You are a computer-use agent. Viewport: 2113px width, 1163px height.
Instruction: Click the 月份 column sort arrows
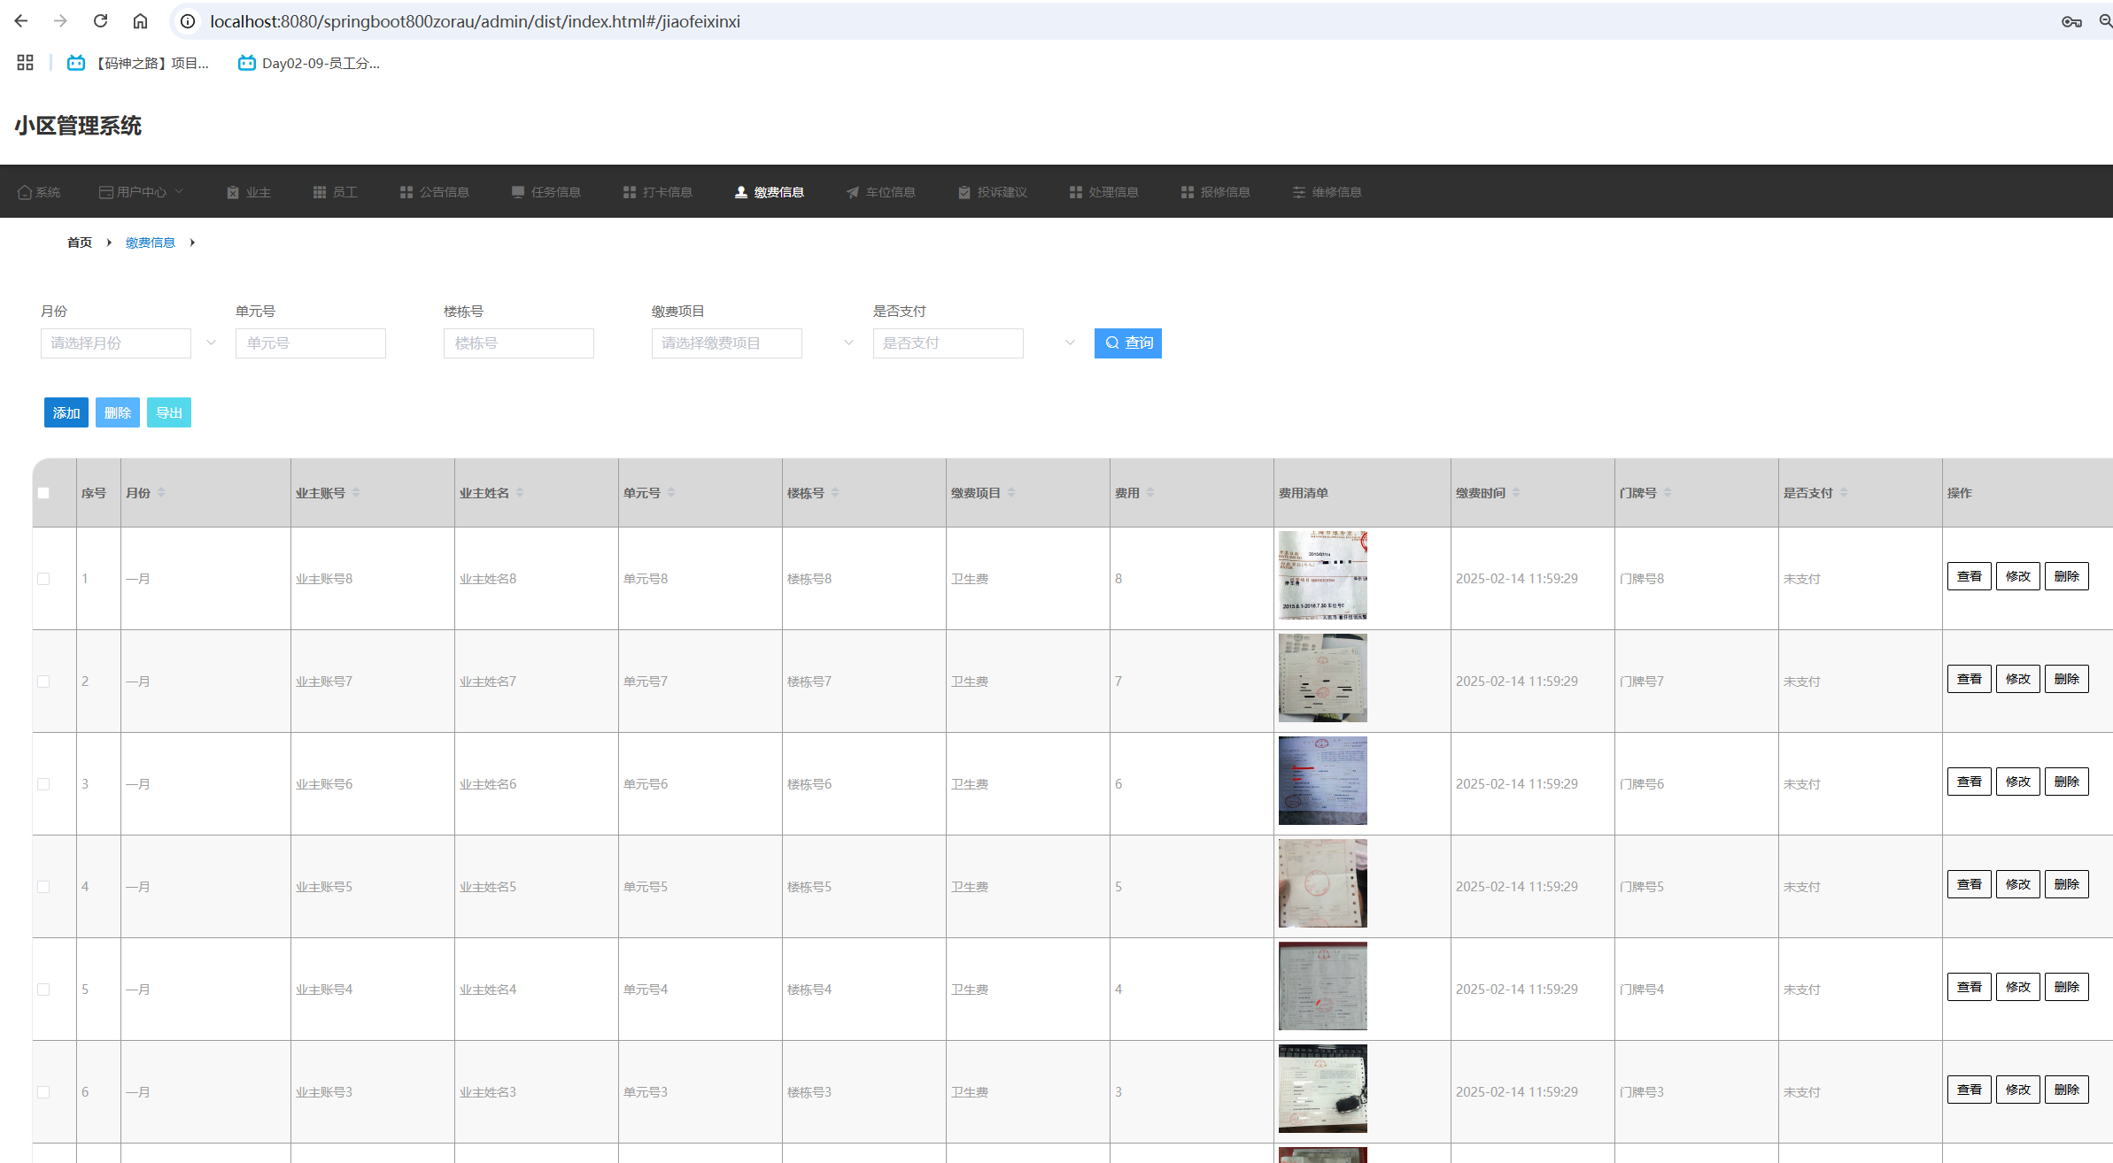pos(161,493)
